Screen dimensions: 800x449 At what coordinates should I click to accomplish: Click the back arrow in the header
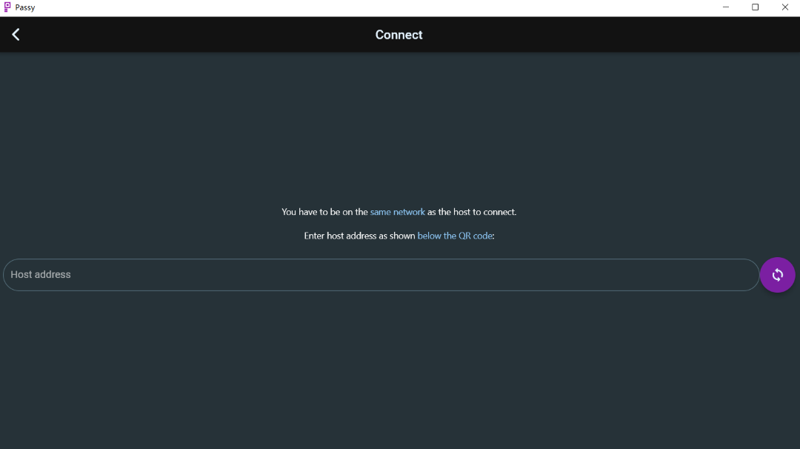point(16,35)
